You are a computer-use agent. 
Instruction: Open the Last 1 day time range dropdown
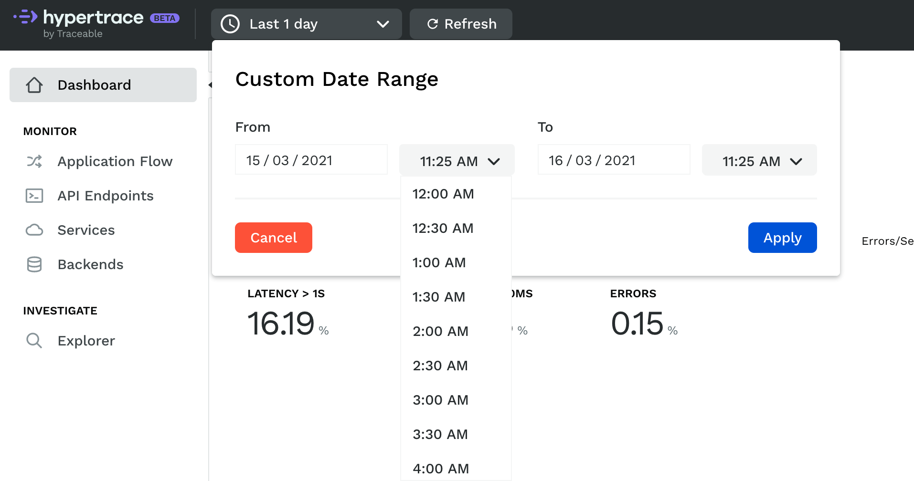[306, 24]
